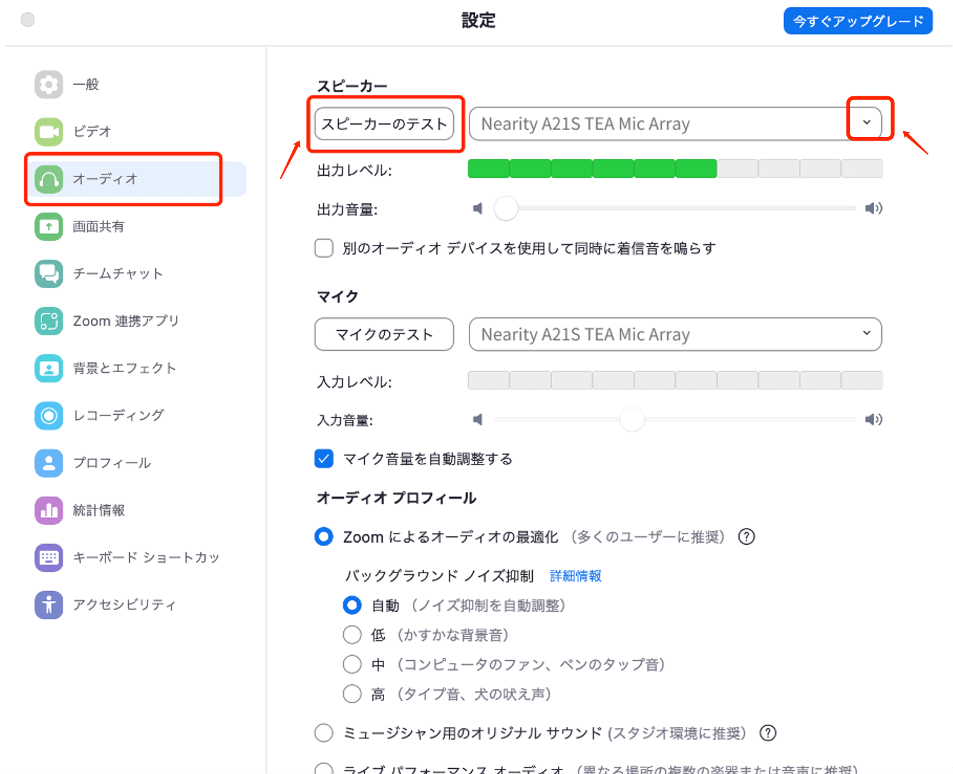953x774 pixels.
Task: Open the 詳細情報 link for noise suppression
Action: coord(575,575)
